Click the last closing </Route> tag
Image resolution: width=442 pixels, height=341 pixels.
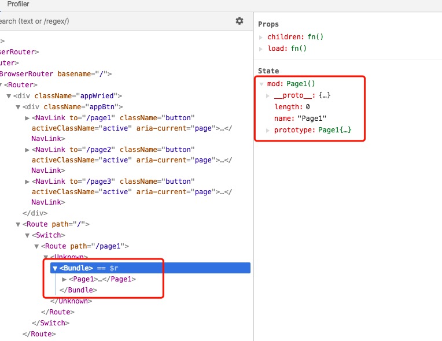pos(39,334)
